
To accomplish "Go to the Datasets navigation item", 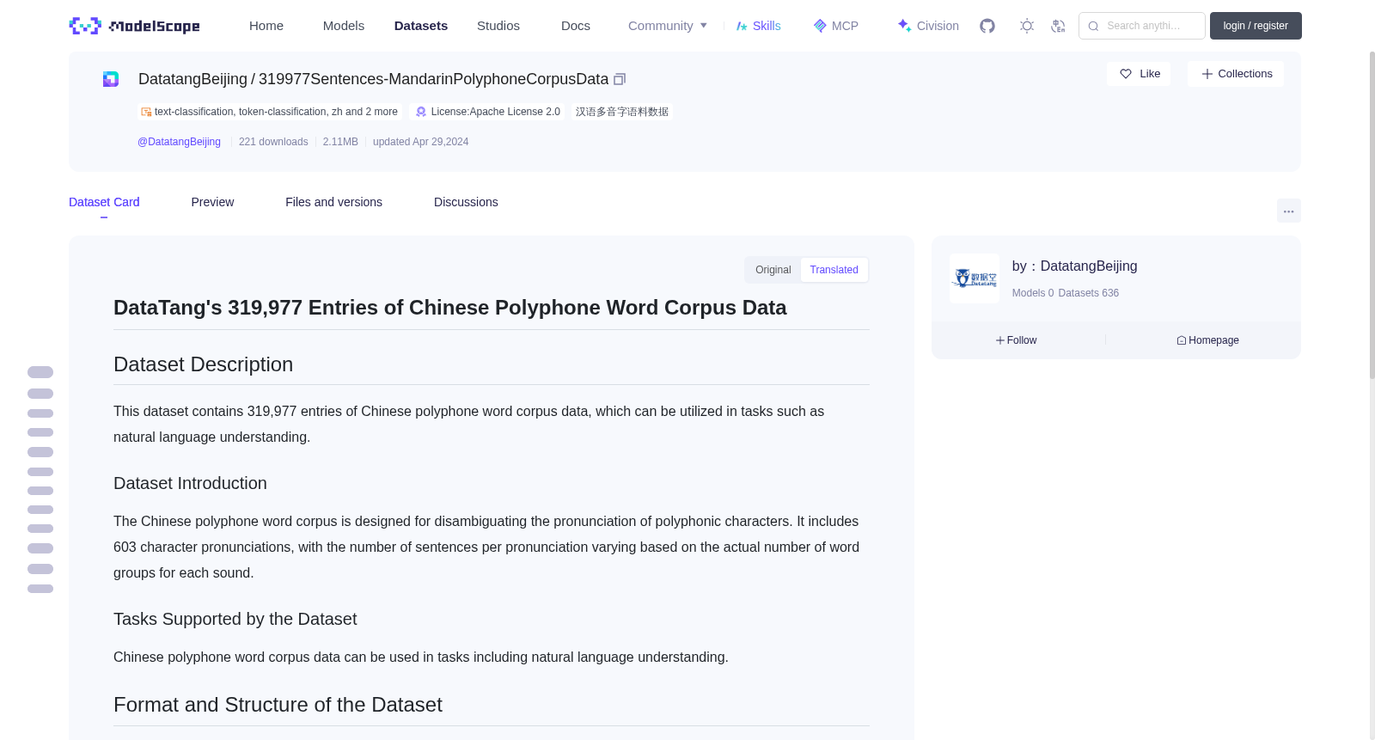I will click(x=421, y=26).
